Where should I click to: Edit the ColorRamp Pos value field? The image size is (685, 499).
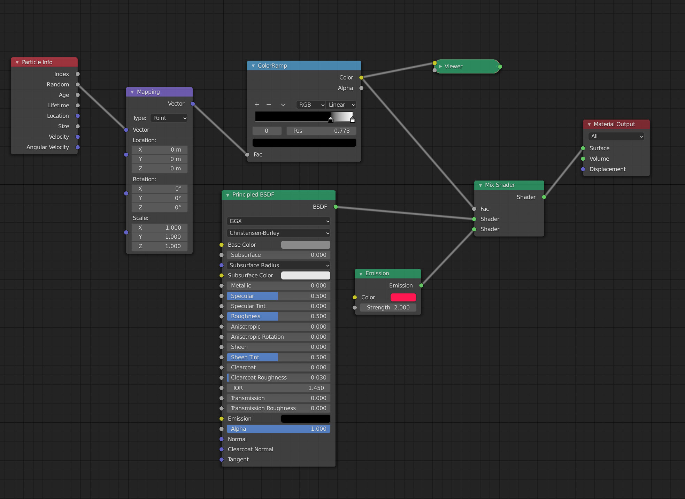tap(321, 131)
